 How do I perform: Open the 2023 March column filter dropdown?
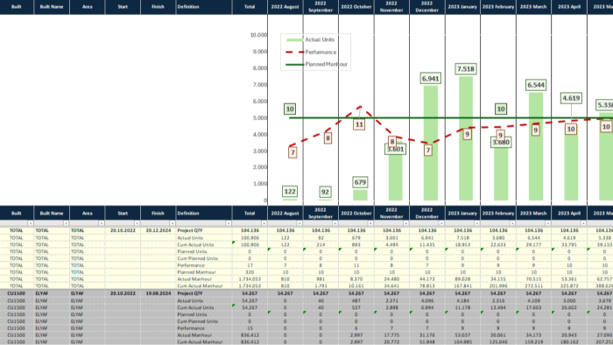click(x=547, y=223)
